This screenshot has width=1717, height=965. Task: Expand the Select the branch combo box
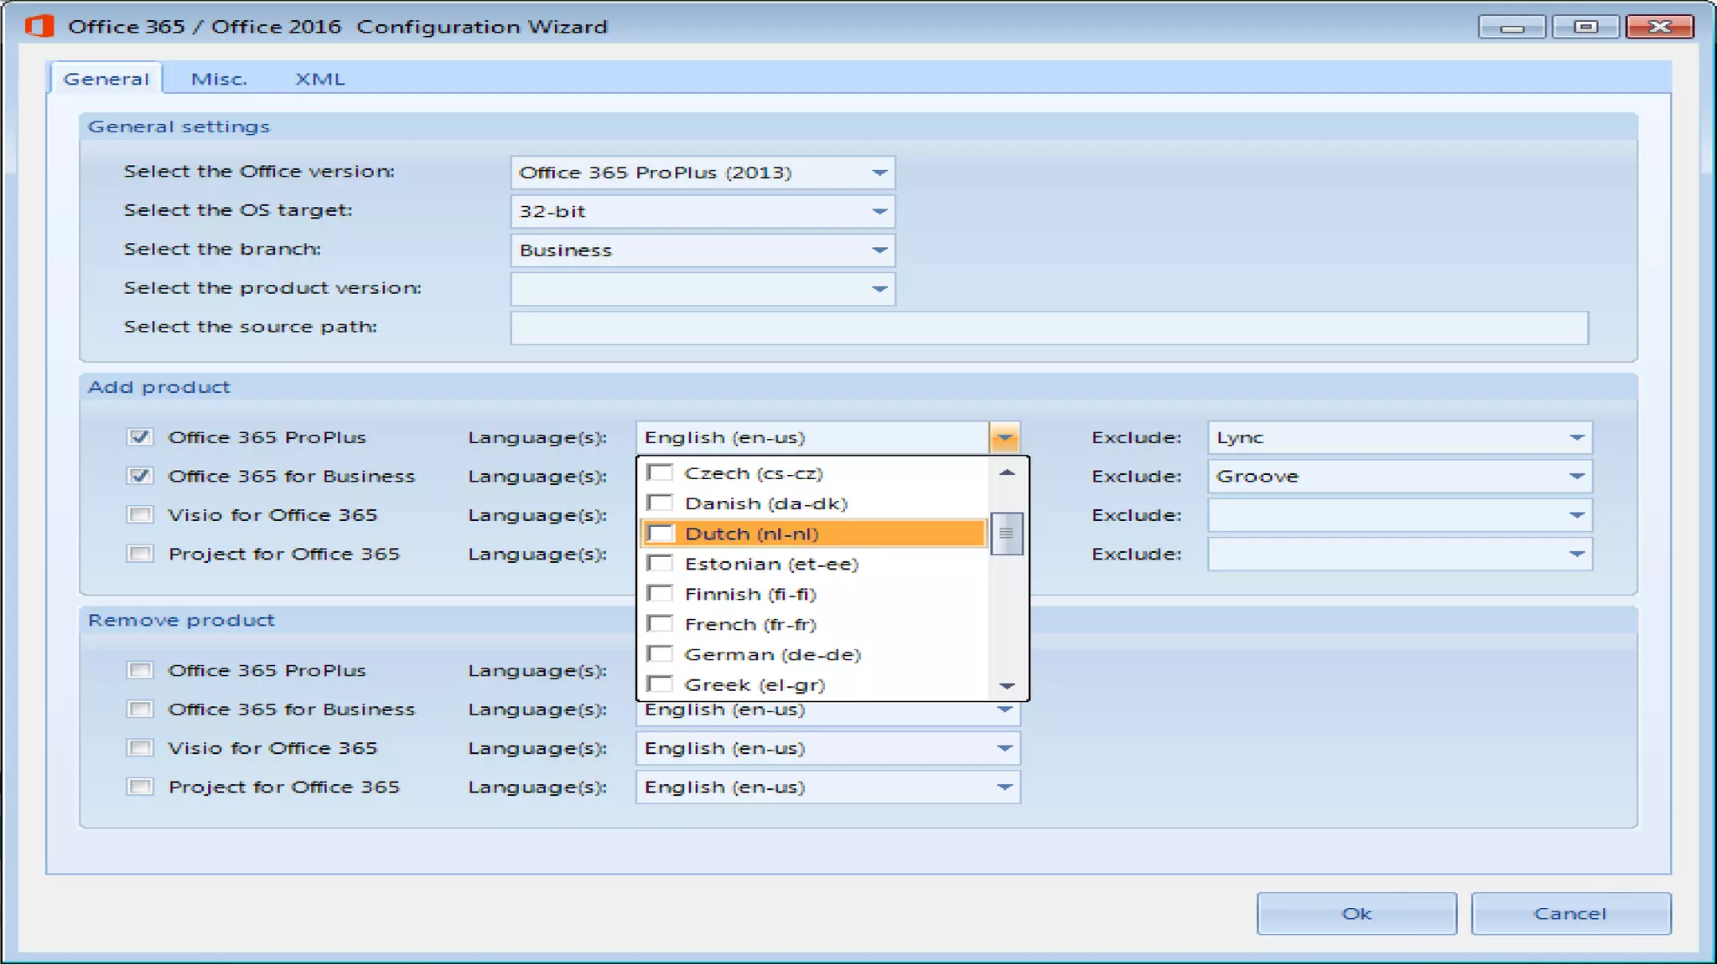[879, 250]
